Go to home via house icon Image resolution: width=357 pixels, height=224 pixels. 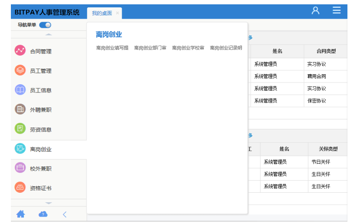20,214
